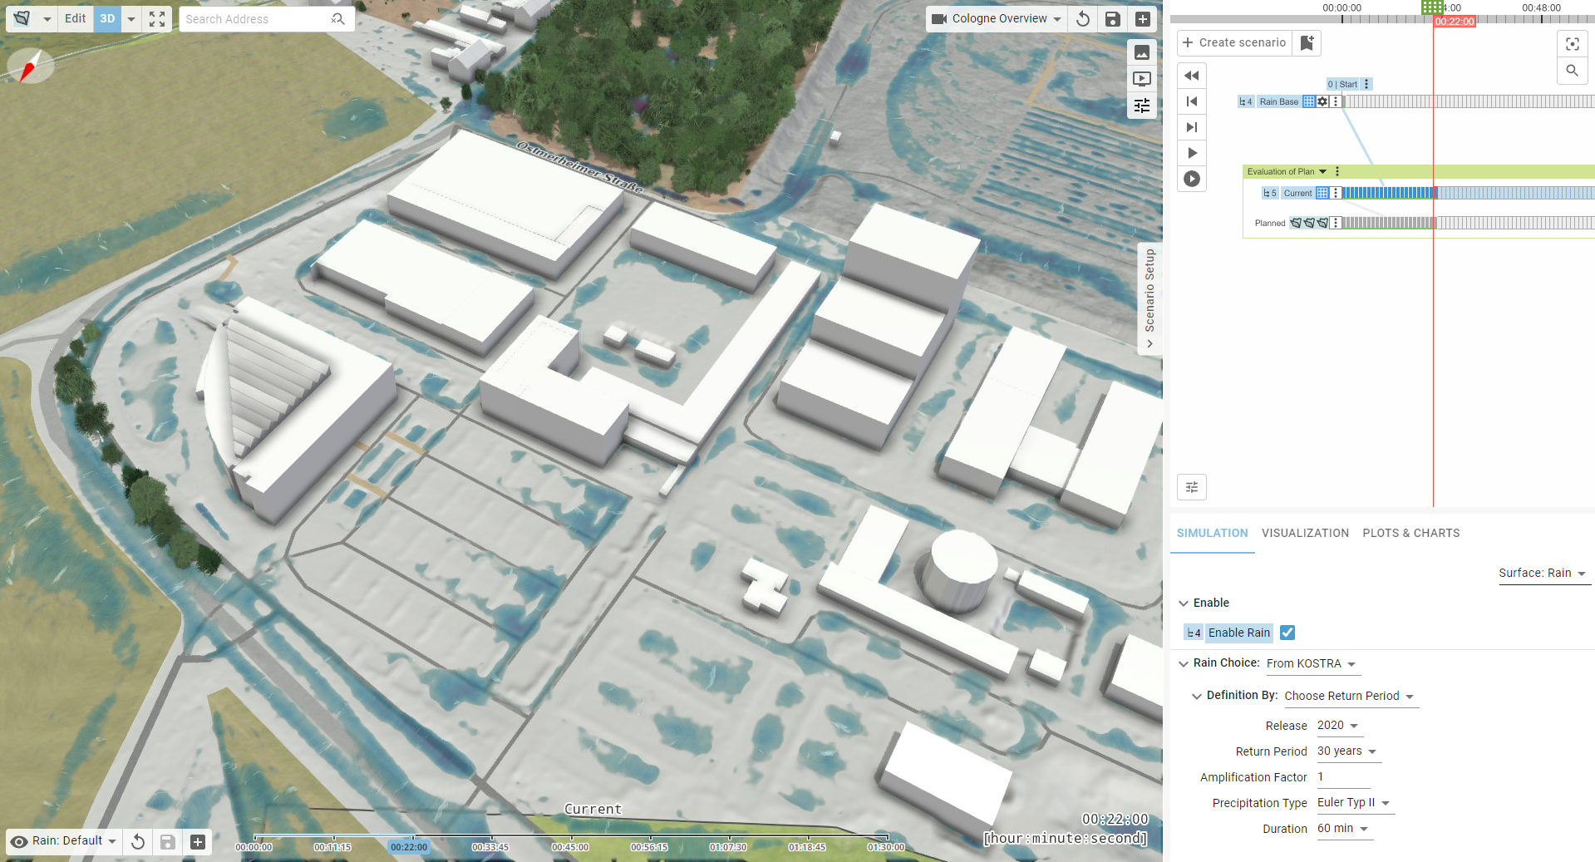Click the Edit button

point(75,19)
